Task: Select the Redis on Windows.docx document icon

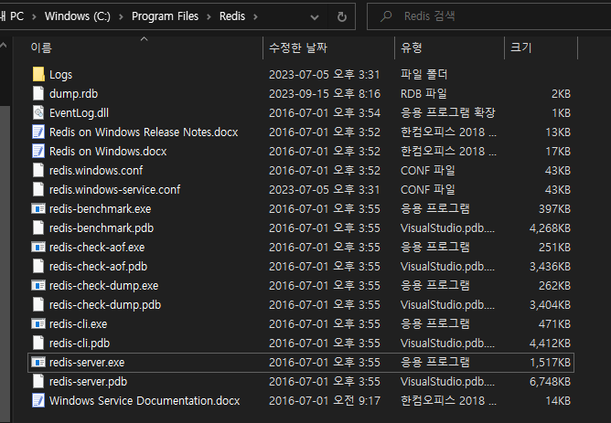Action: [38, 151]
